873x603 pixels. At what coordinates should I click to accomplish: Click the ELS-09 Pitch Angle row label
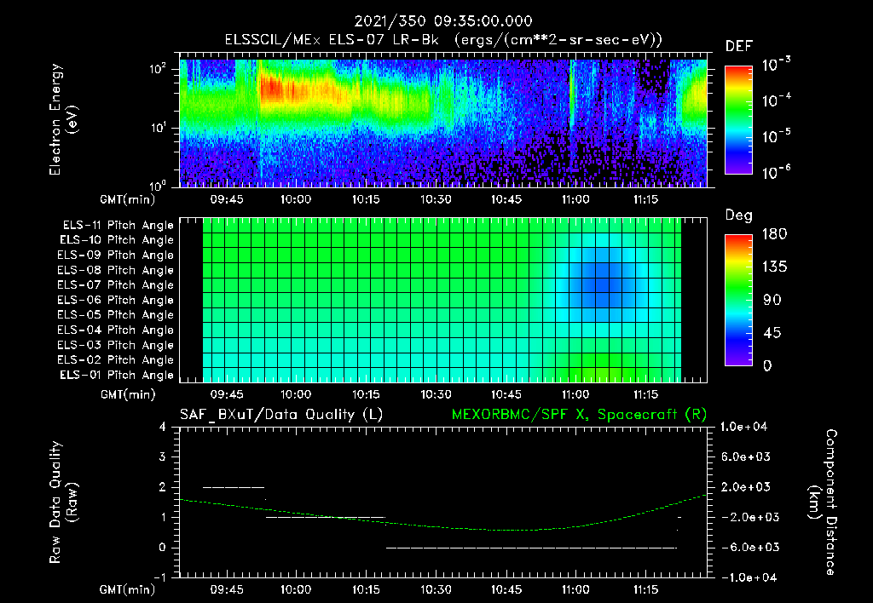115,256
